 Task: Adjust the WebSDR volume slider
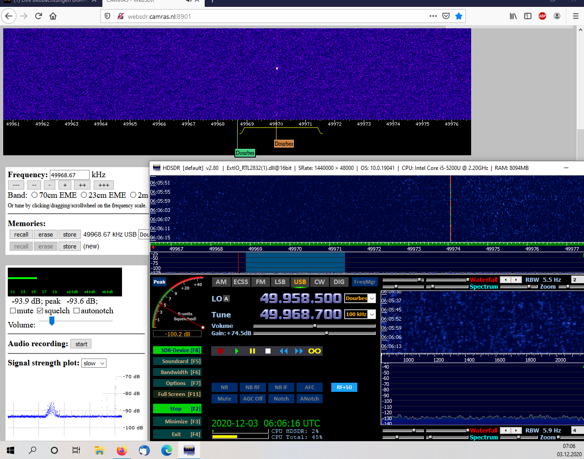tap(52, 321)
